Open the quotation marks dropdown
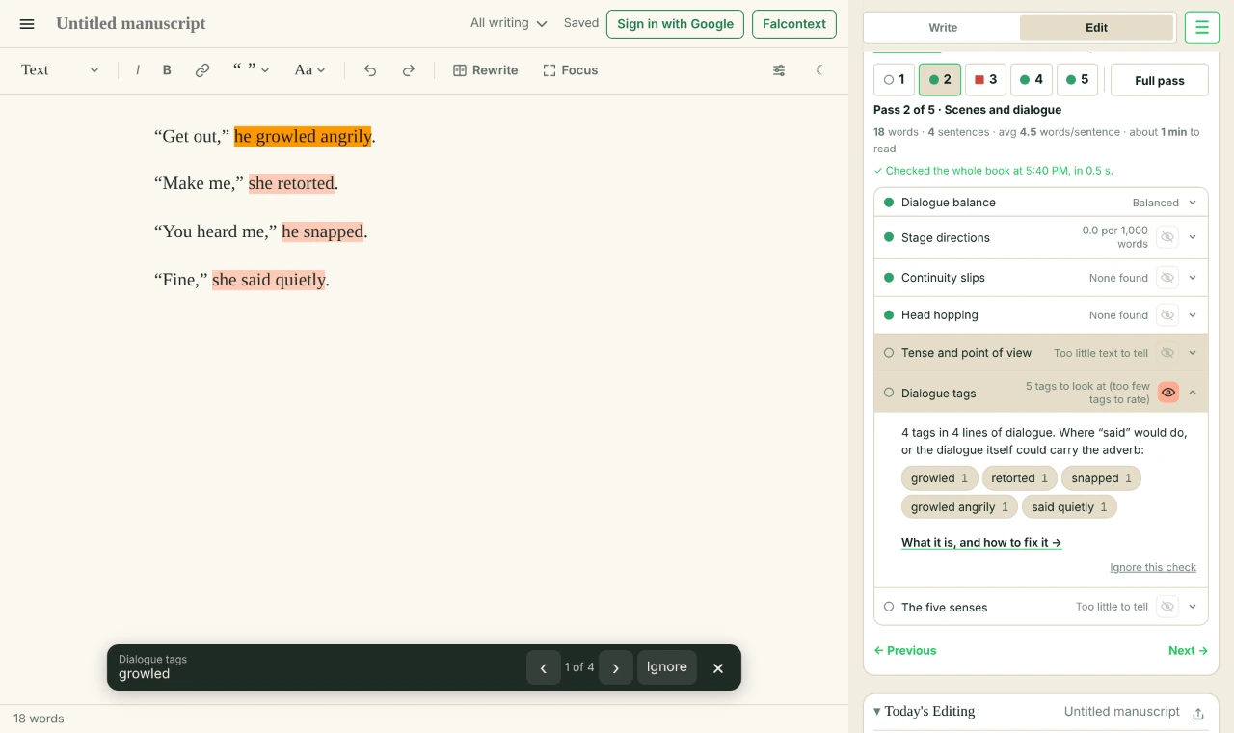1234x733 pixels. coord(251,70)
